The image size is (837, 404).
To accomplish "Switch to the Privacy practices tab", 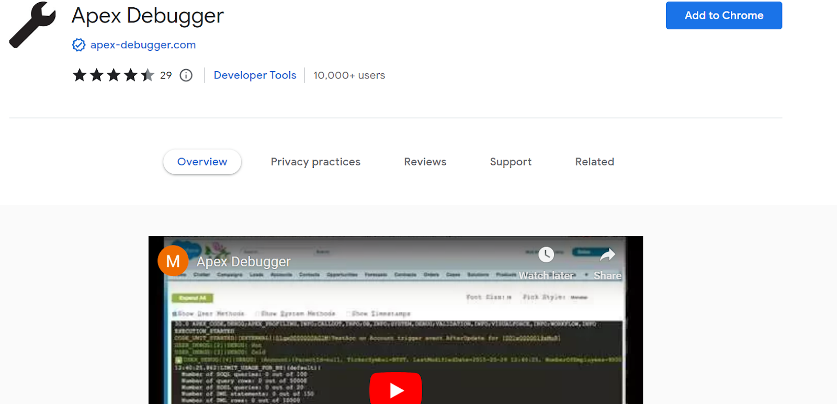I will coord(315,162).
